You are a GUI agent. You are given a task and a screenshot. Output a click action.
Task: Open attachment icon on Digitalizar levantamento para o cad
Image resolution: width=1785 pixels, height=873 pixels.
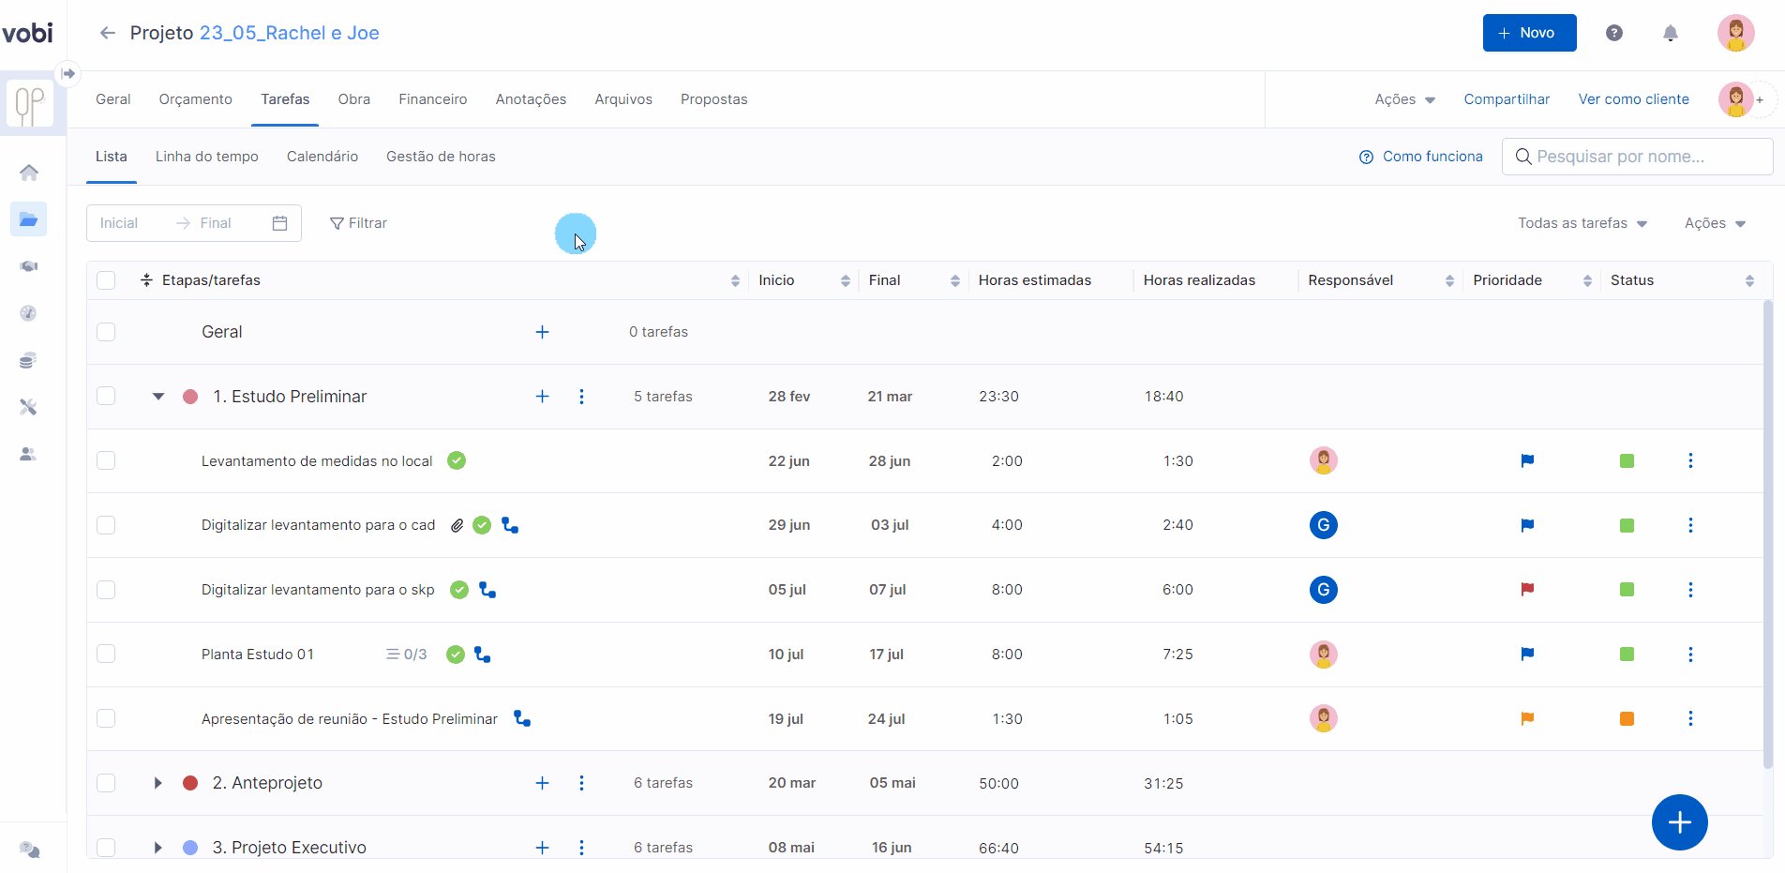pyautogui.click(x=457, y=525)
